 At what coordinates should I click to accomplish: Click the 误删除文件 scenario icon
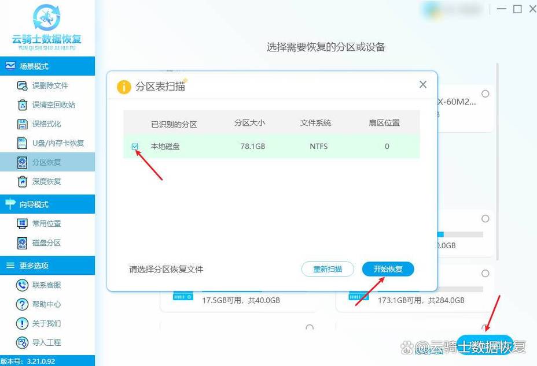click(x=22, y=86)
